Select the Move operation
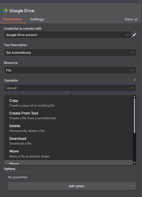 pyautogui.click(x=69, y=154)
